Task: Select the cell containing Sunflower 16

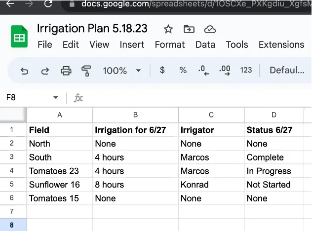Action: [59, 185]
